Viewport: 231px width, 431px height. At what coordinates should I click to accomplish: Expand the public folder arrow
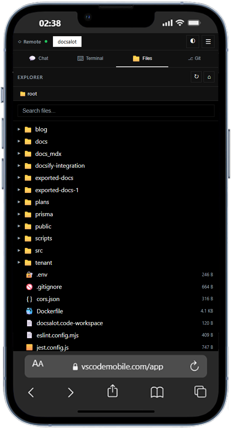[19, 226]
